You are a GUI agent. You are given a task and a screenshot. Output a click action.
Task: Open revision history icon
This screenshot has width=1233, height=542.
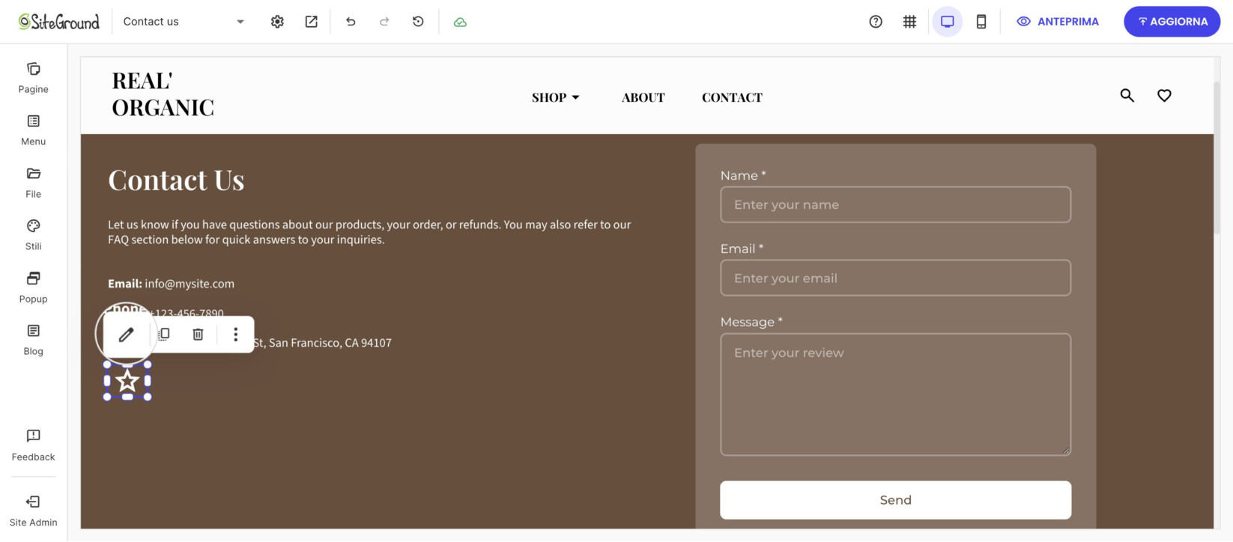coord(418,22)
